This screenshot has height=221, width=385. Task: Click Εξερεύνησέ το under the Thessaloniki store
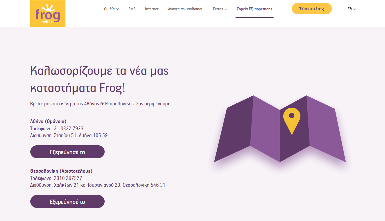[67, 202]
